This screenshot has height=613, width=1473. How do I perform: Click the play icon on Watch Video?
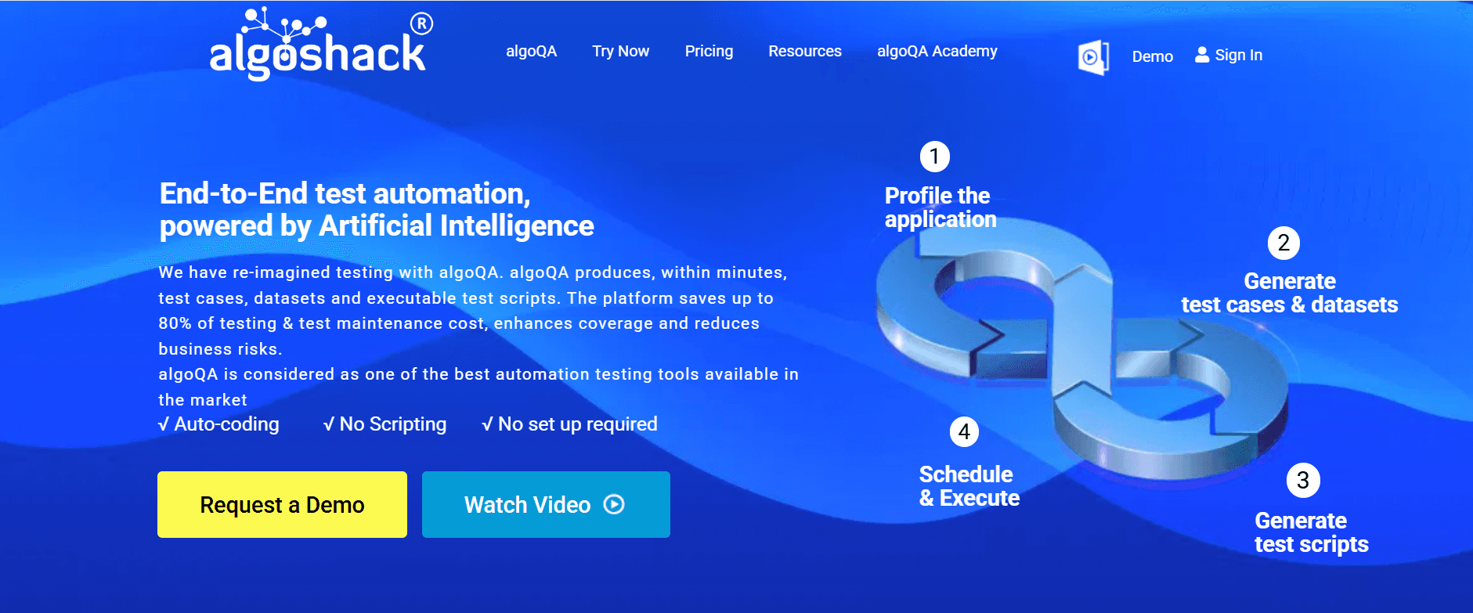click(614, 505)
